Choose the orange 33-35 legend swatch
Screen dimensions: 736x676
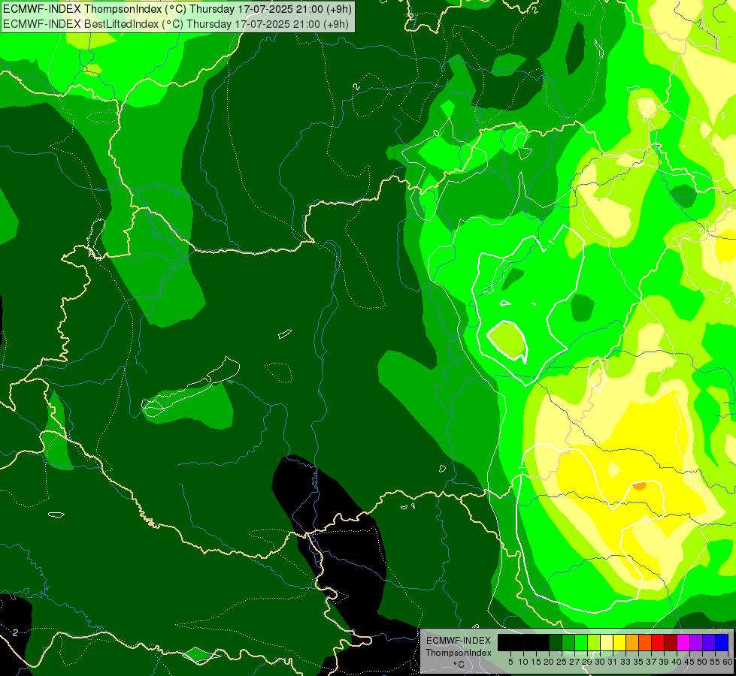(632, 642)
